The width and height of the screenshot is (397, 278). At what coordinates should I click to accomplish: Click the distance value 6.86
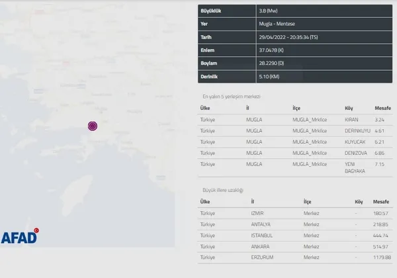click(x=379, y=153)
